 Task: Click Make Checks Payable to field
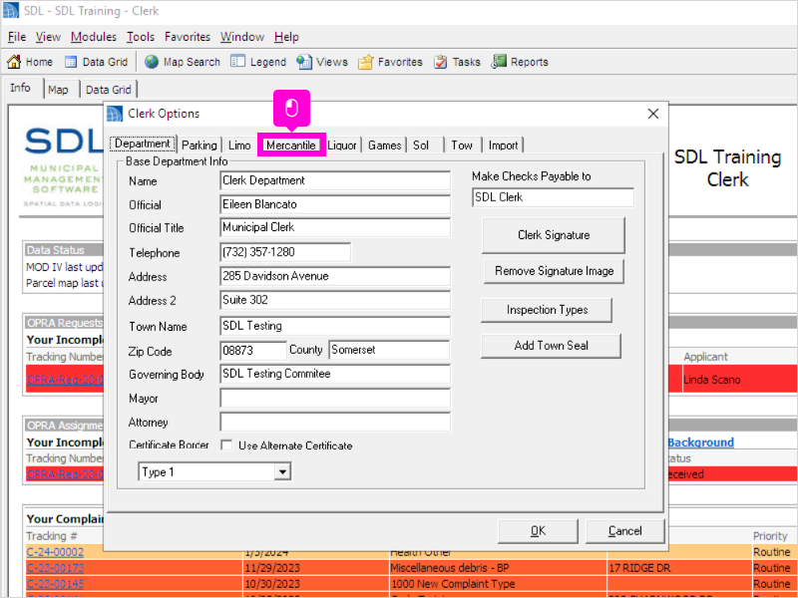[554, 197]
